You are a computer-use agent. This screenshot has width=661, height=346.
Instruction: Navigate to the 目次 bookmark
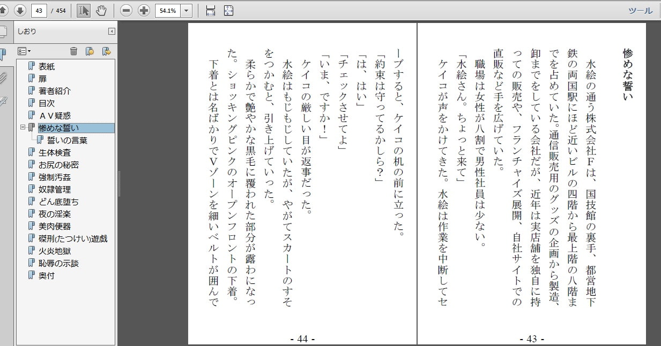coord(47,103)
